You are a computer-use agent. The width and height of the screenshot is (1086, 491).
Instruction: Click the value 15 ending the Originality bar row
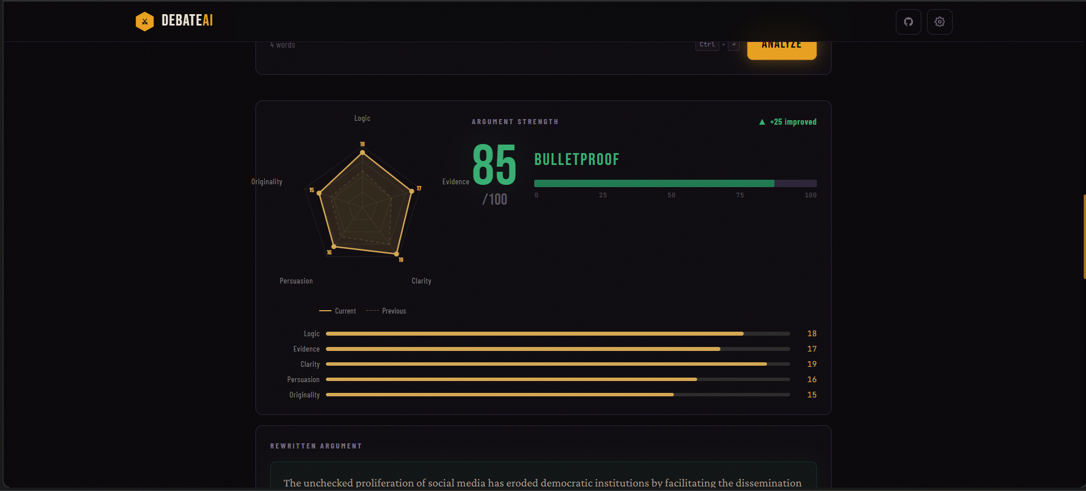(812, 395)
